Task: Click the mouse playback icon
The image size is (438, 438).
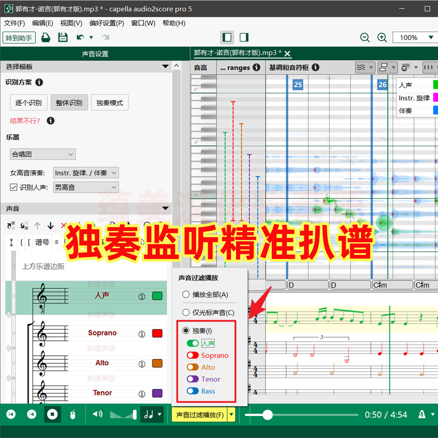Action: (73, 414)
